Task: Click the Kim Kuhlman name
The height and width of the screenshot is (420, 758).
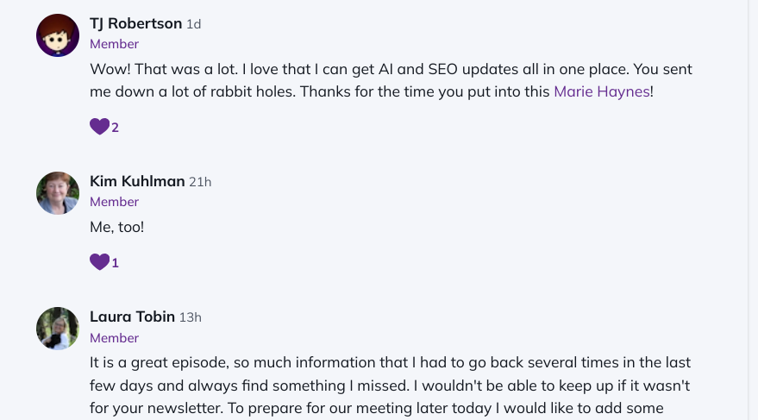Action: pos(137,181)
